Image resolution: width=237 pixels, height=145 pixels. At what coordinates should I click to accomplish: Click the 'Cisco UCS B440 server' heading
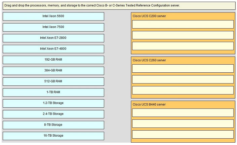(x=149, y=105)
